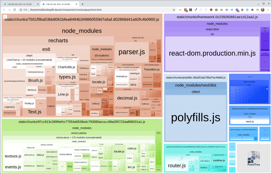Open the treemap sidebar chevron toggle
Screen dimensions: 272x174
[x=5, y=17]
